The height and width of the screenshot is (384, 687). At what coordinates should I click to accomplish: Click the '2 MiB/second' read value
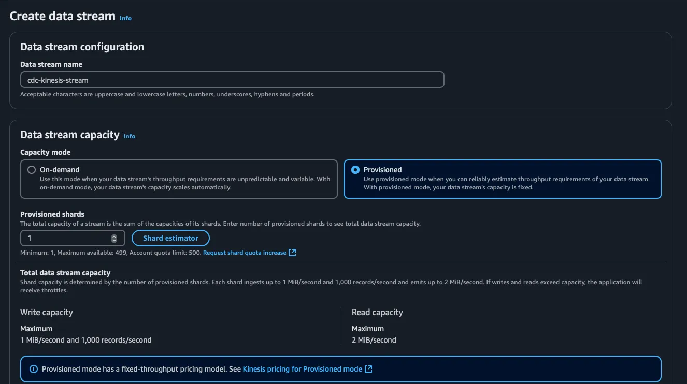374,340
